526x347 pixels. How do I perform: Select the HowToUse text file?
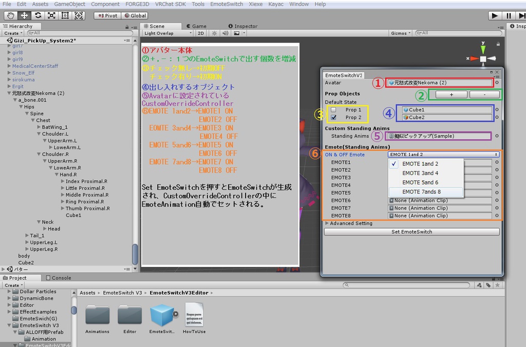tap(194, 315)
